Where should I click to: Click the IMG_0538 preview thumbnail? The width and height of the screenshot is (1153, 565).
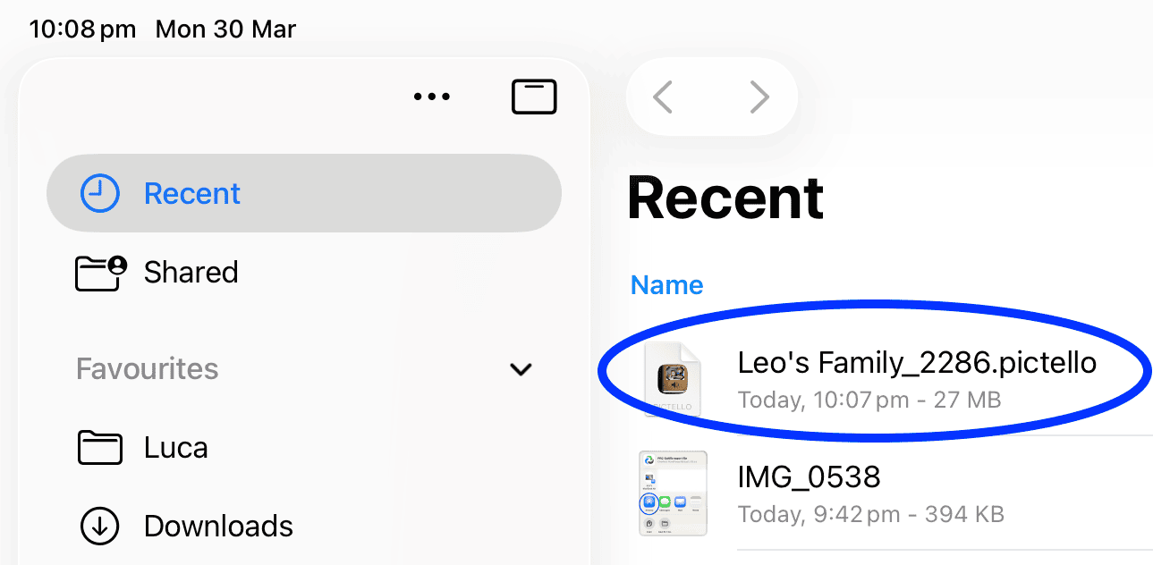tap(673, 493)
